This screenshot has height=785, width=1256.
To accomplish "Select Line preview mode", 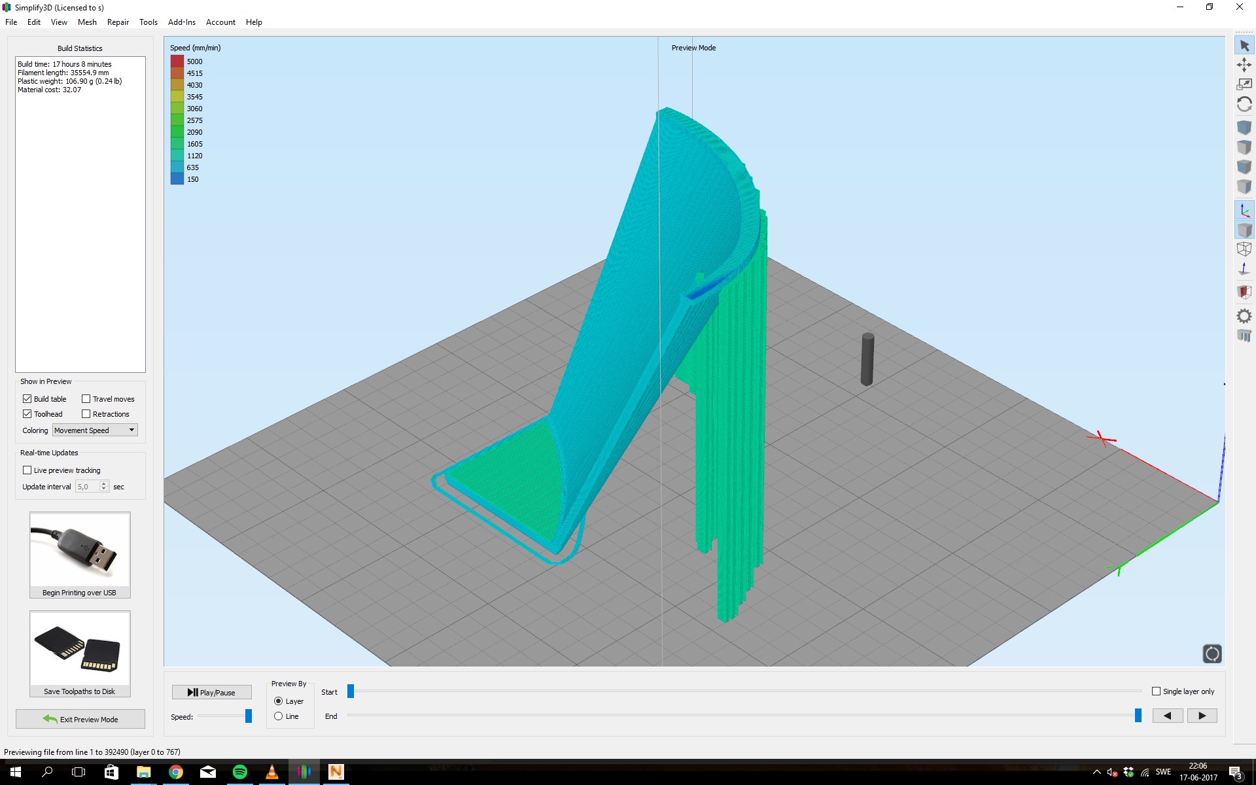I will (x=279, y=716).
